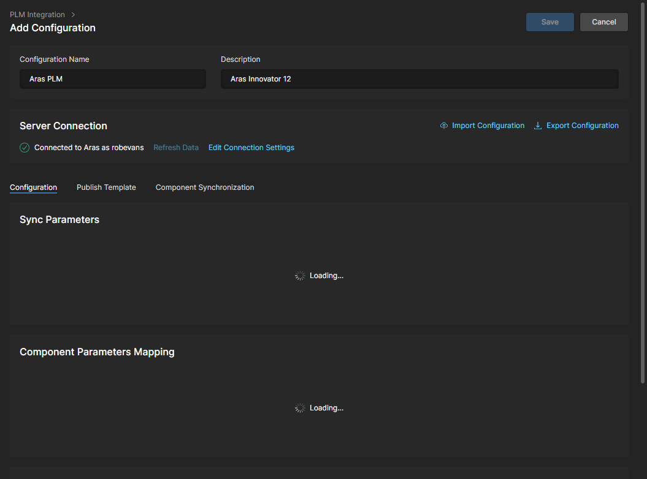The width and height of the screenshot is (647, 479).
Task: Click the Import Configuration link text
Action: 488,126
